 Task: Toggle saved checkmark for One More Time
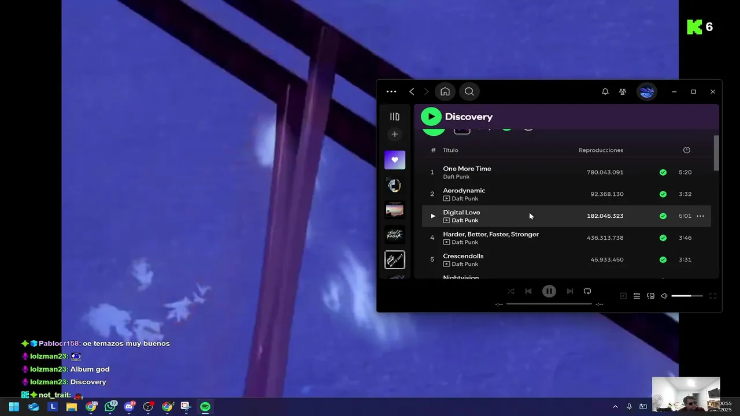click(663, 172)
